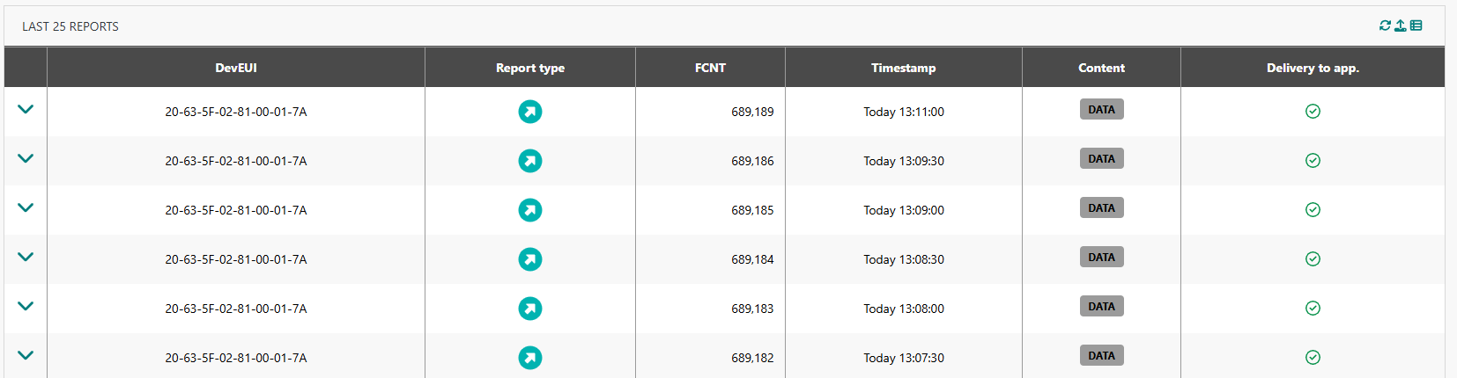The height and width of the screenshot is (378, 1457).
Task: Open DATA content in 13:09:00 row
Action: [1101, 208]
